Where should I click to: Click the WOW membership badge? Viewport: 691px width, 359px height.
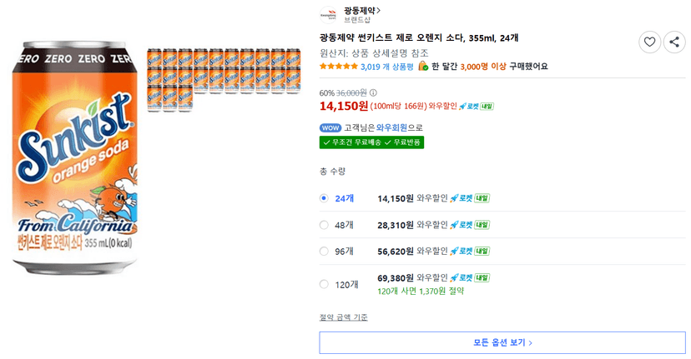[x=330, y=128]
